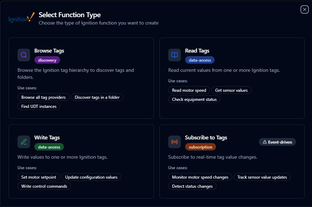312x207 pixels.
Task: Click the 'Update configuration values' chip
Action: (x=91, y=177)
